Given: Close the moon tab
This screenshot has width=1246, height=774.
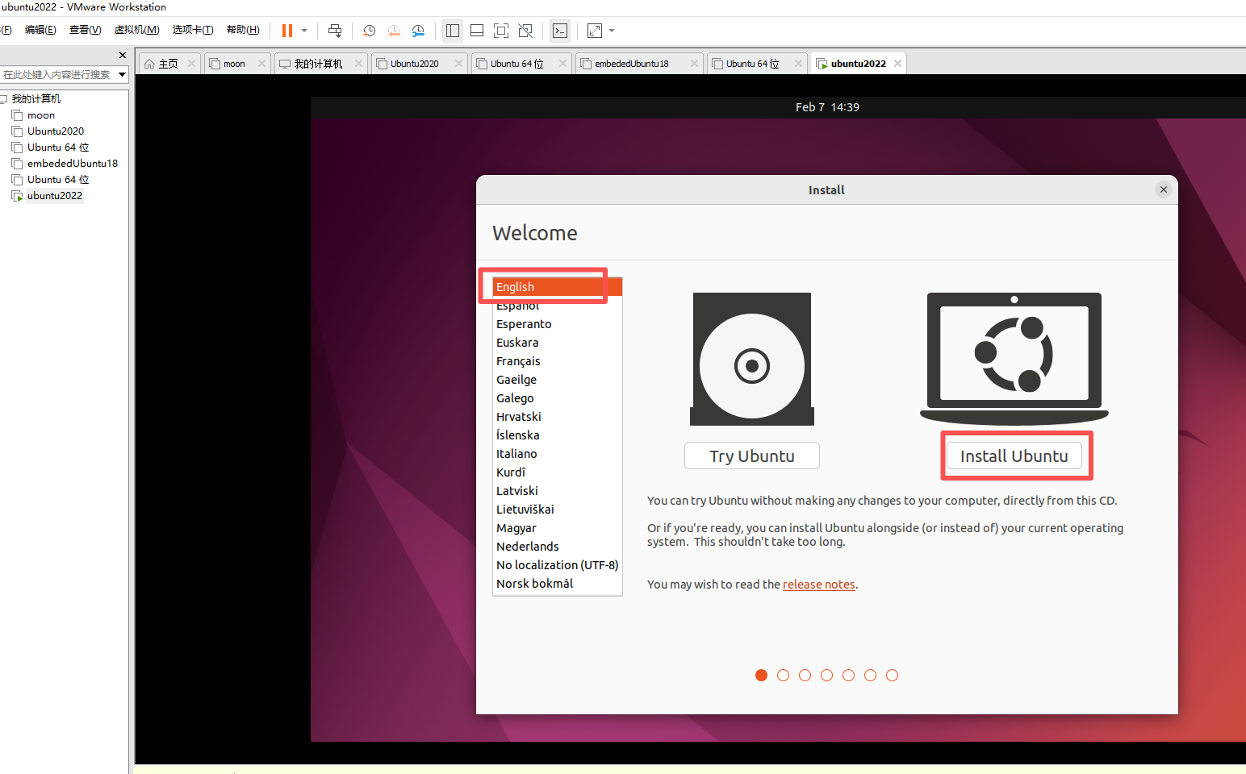Looking at the screenshot, I should pos(261,64).
